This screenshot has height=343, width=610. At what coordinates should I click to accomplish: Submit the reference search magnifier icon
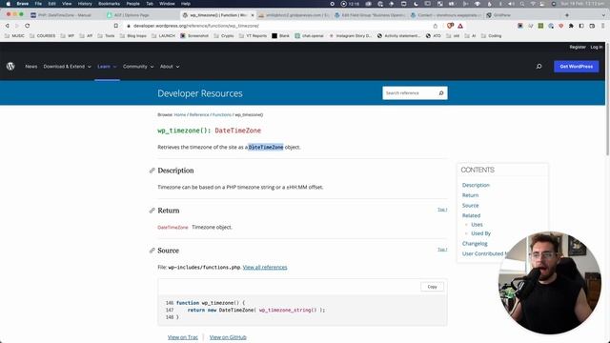pyautogui.click(x=441, y=93)
